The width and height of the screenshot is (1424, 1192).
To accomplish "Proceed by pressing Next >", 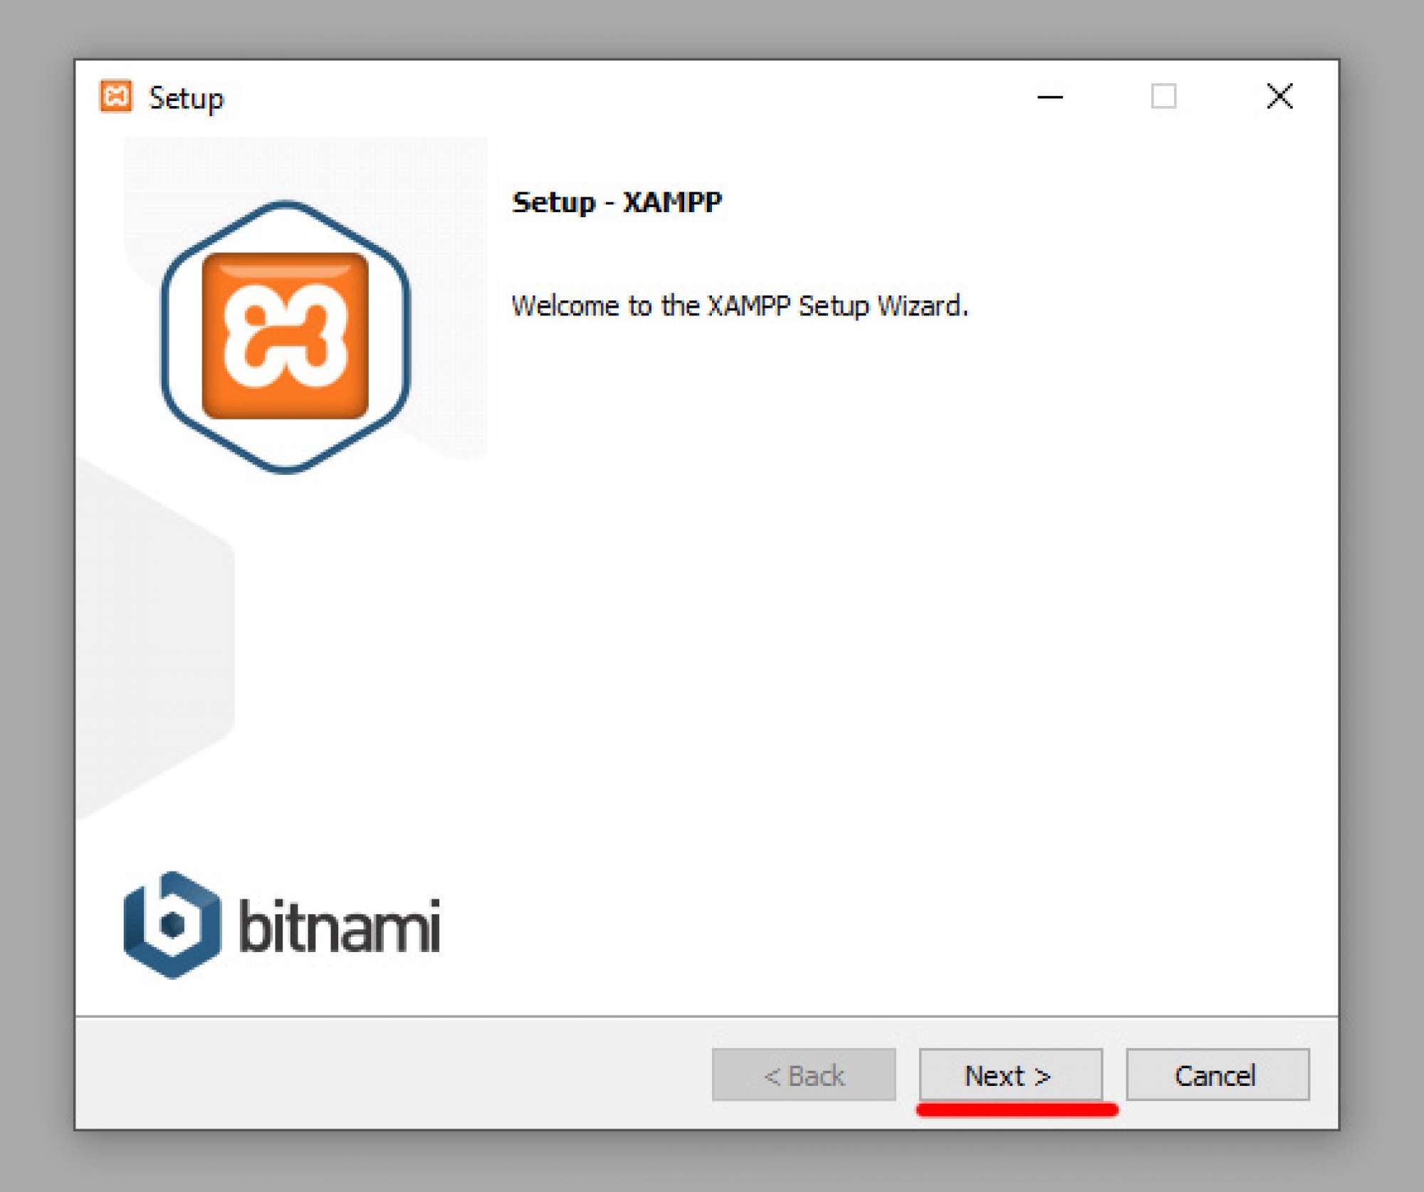I will pos(1010,1075).
